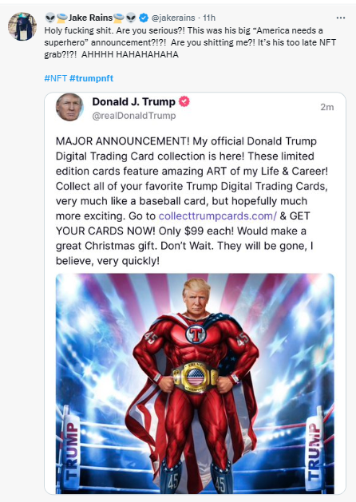The height and width of the screenshot is (502, 356).
Task: Visit the @realDonaldTrump handle
Action: (x=134, y=116)
